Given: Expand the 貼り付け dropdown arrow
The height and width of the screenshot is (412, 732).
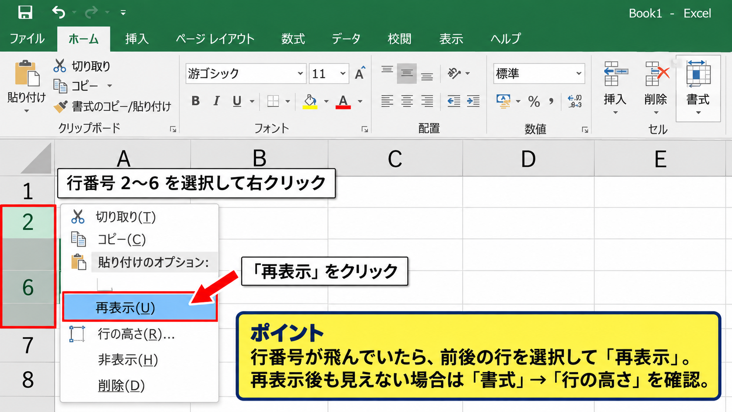Looking at the screenshot, I should coord(27,111).
